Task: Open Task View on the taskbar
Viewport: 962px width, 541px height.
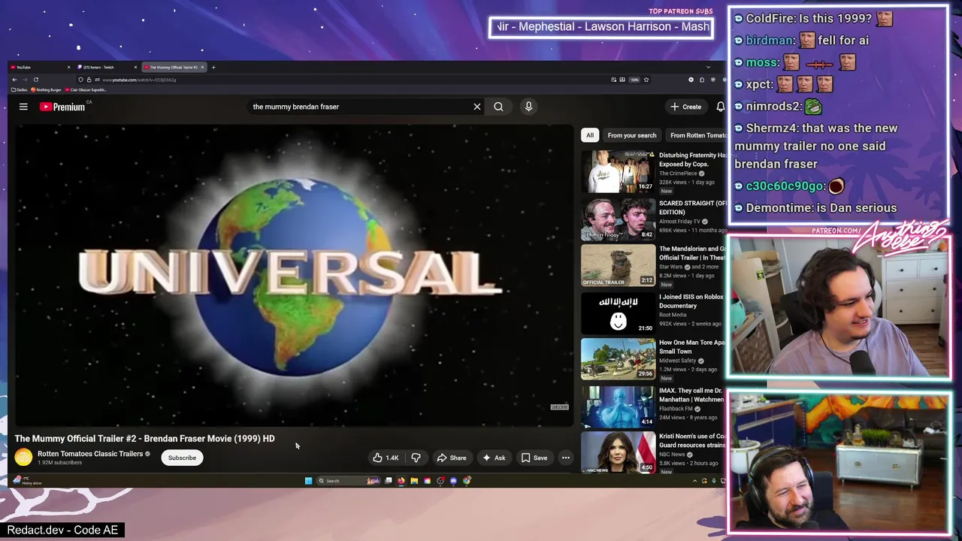Action: [x=389, y=481]
